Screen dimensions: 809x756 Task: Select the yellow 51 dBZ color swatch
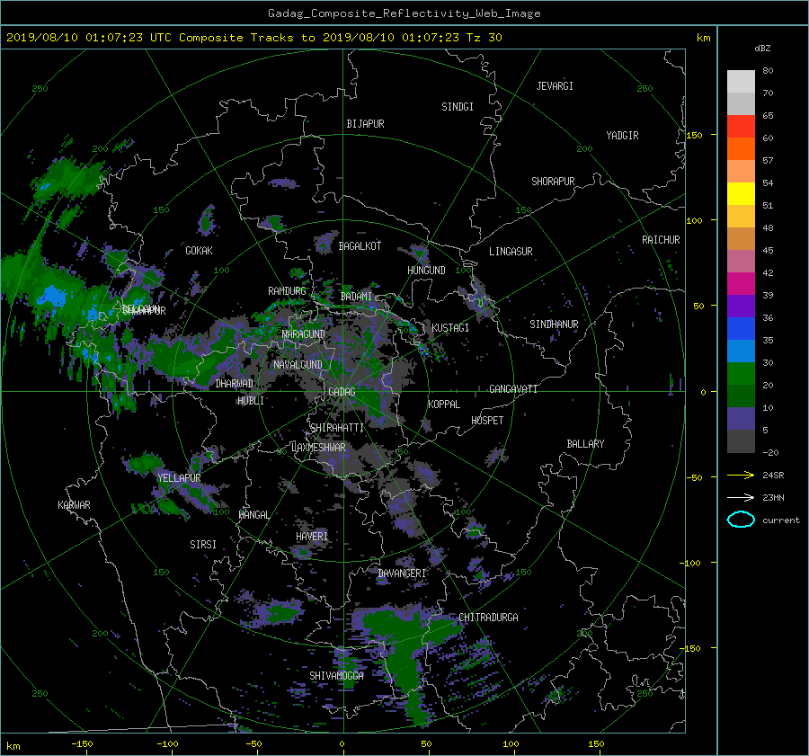pos(741,194)
